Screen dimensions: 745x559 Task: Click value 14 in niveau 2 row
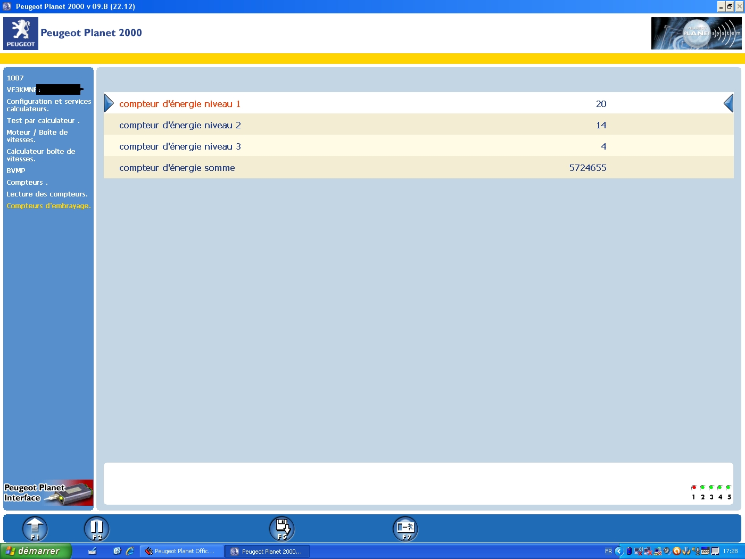(x=601, y=125)
